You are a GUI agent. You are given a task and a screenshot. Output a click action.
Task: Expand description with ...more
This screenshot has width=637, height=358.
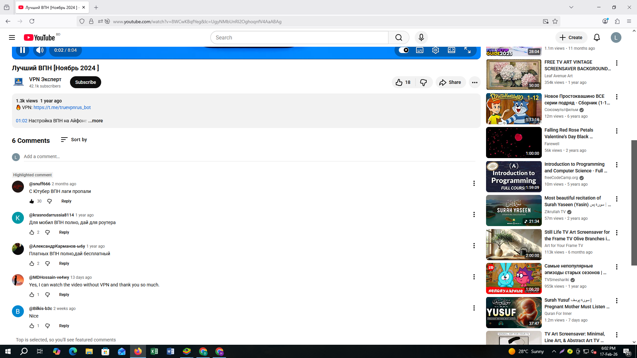(96, 121)
